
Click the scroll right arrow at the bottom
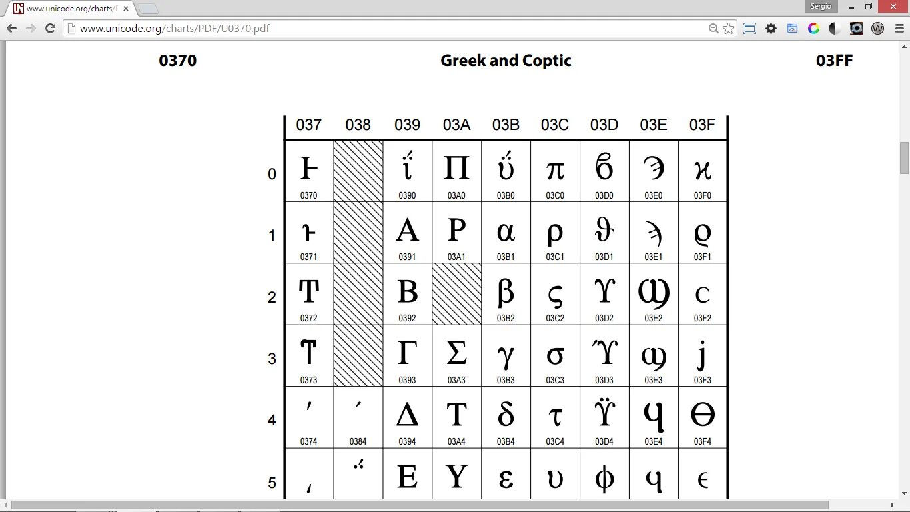(x=893, y=505)
